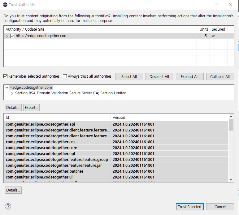This screenshot has height=215, width=239.
Task: Open certificate Details next to Export
Action: tap(13, 108)
